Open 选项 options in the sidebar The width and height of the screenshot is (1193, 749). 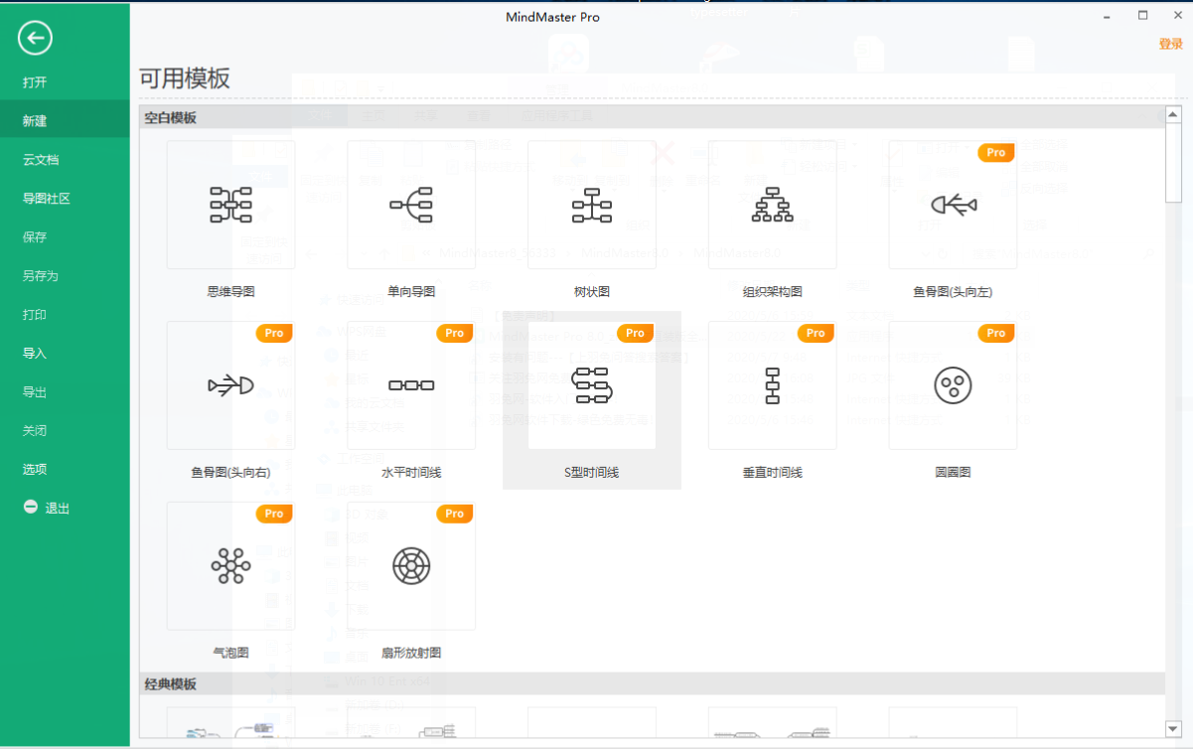(35, 470)
